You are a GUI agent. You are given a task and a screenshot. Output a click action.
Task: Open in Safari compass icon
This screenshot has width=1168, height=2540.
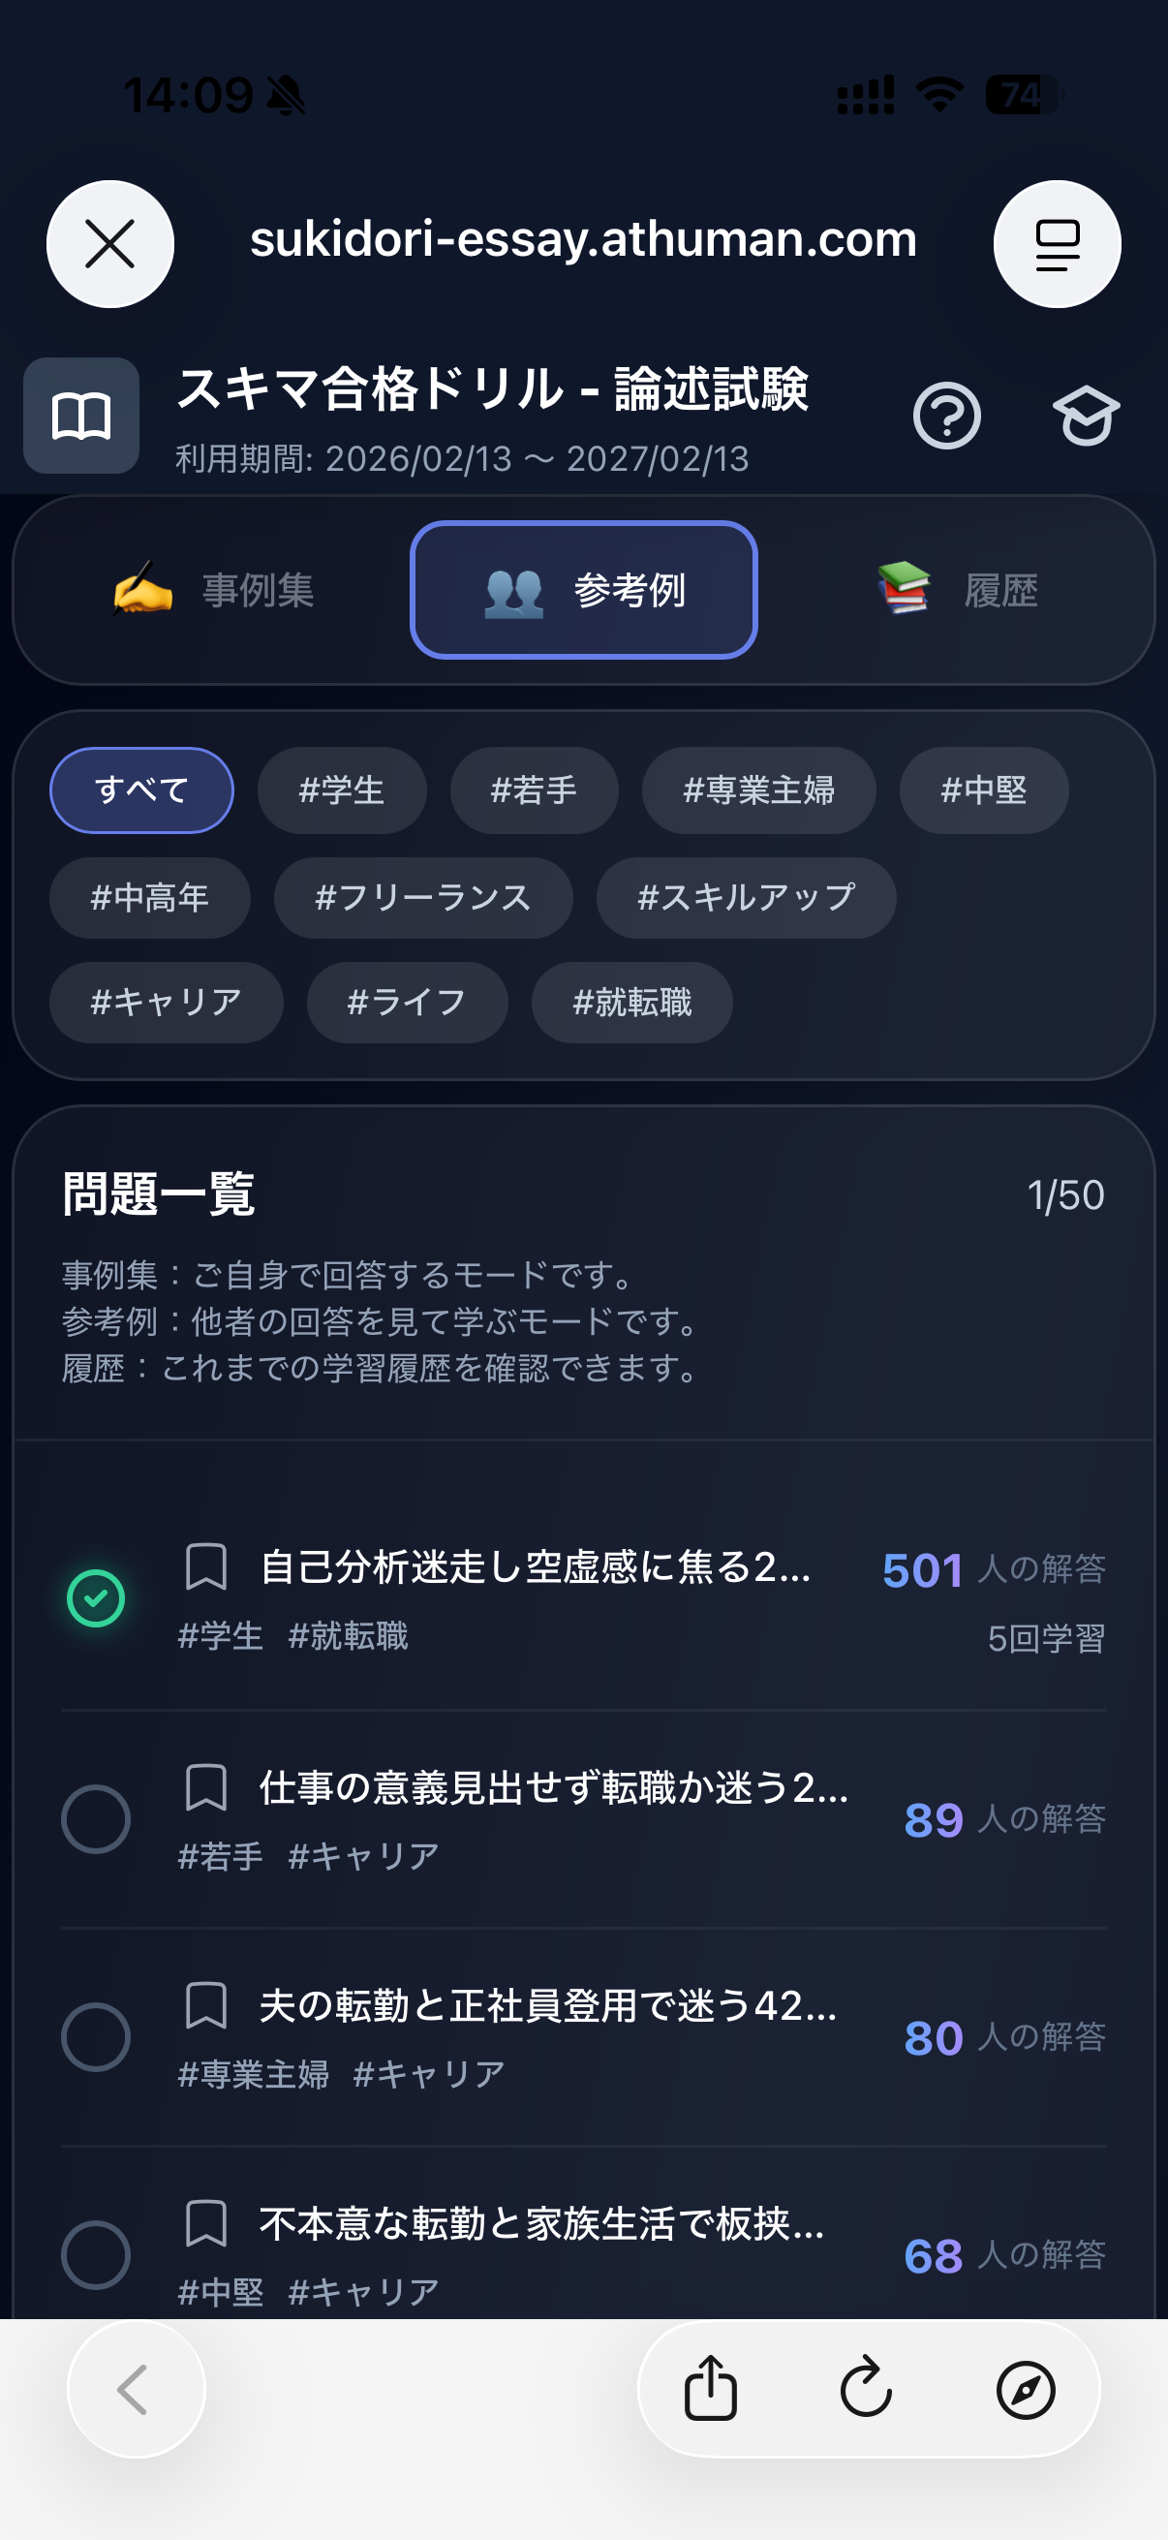pos(1025,2388)
